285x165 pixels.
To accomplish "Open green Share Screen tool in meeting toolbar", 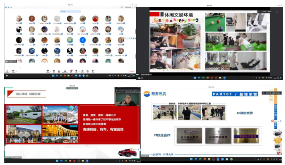I will (x=48, y=71).
